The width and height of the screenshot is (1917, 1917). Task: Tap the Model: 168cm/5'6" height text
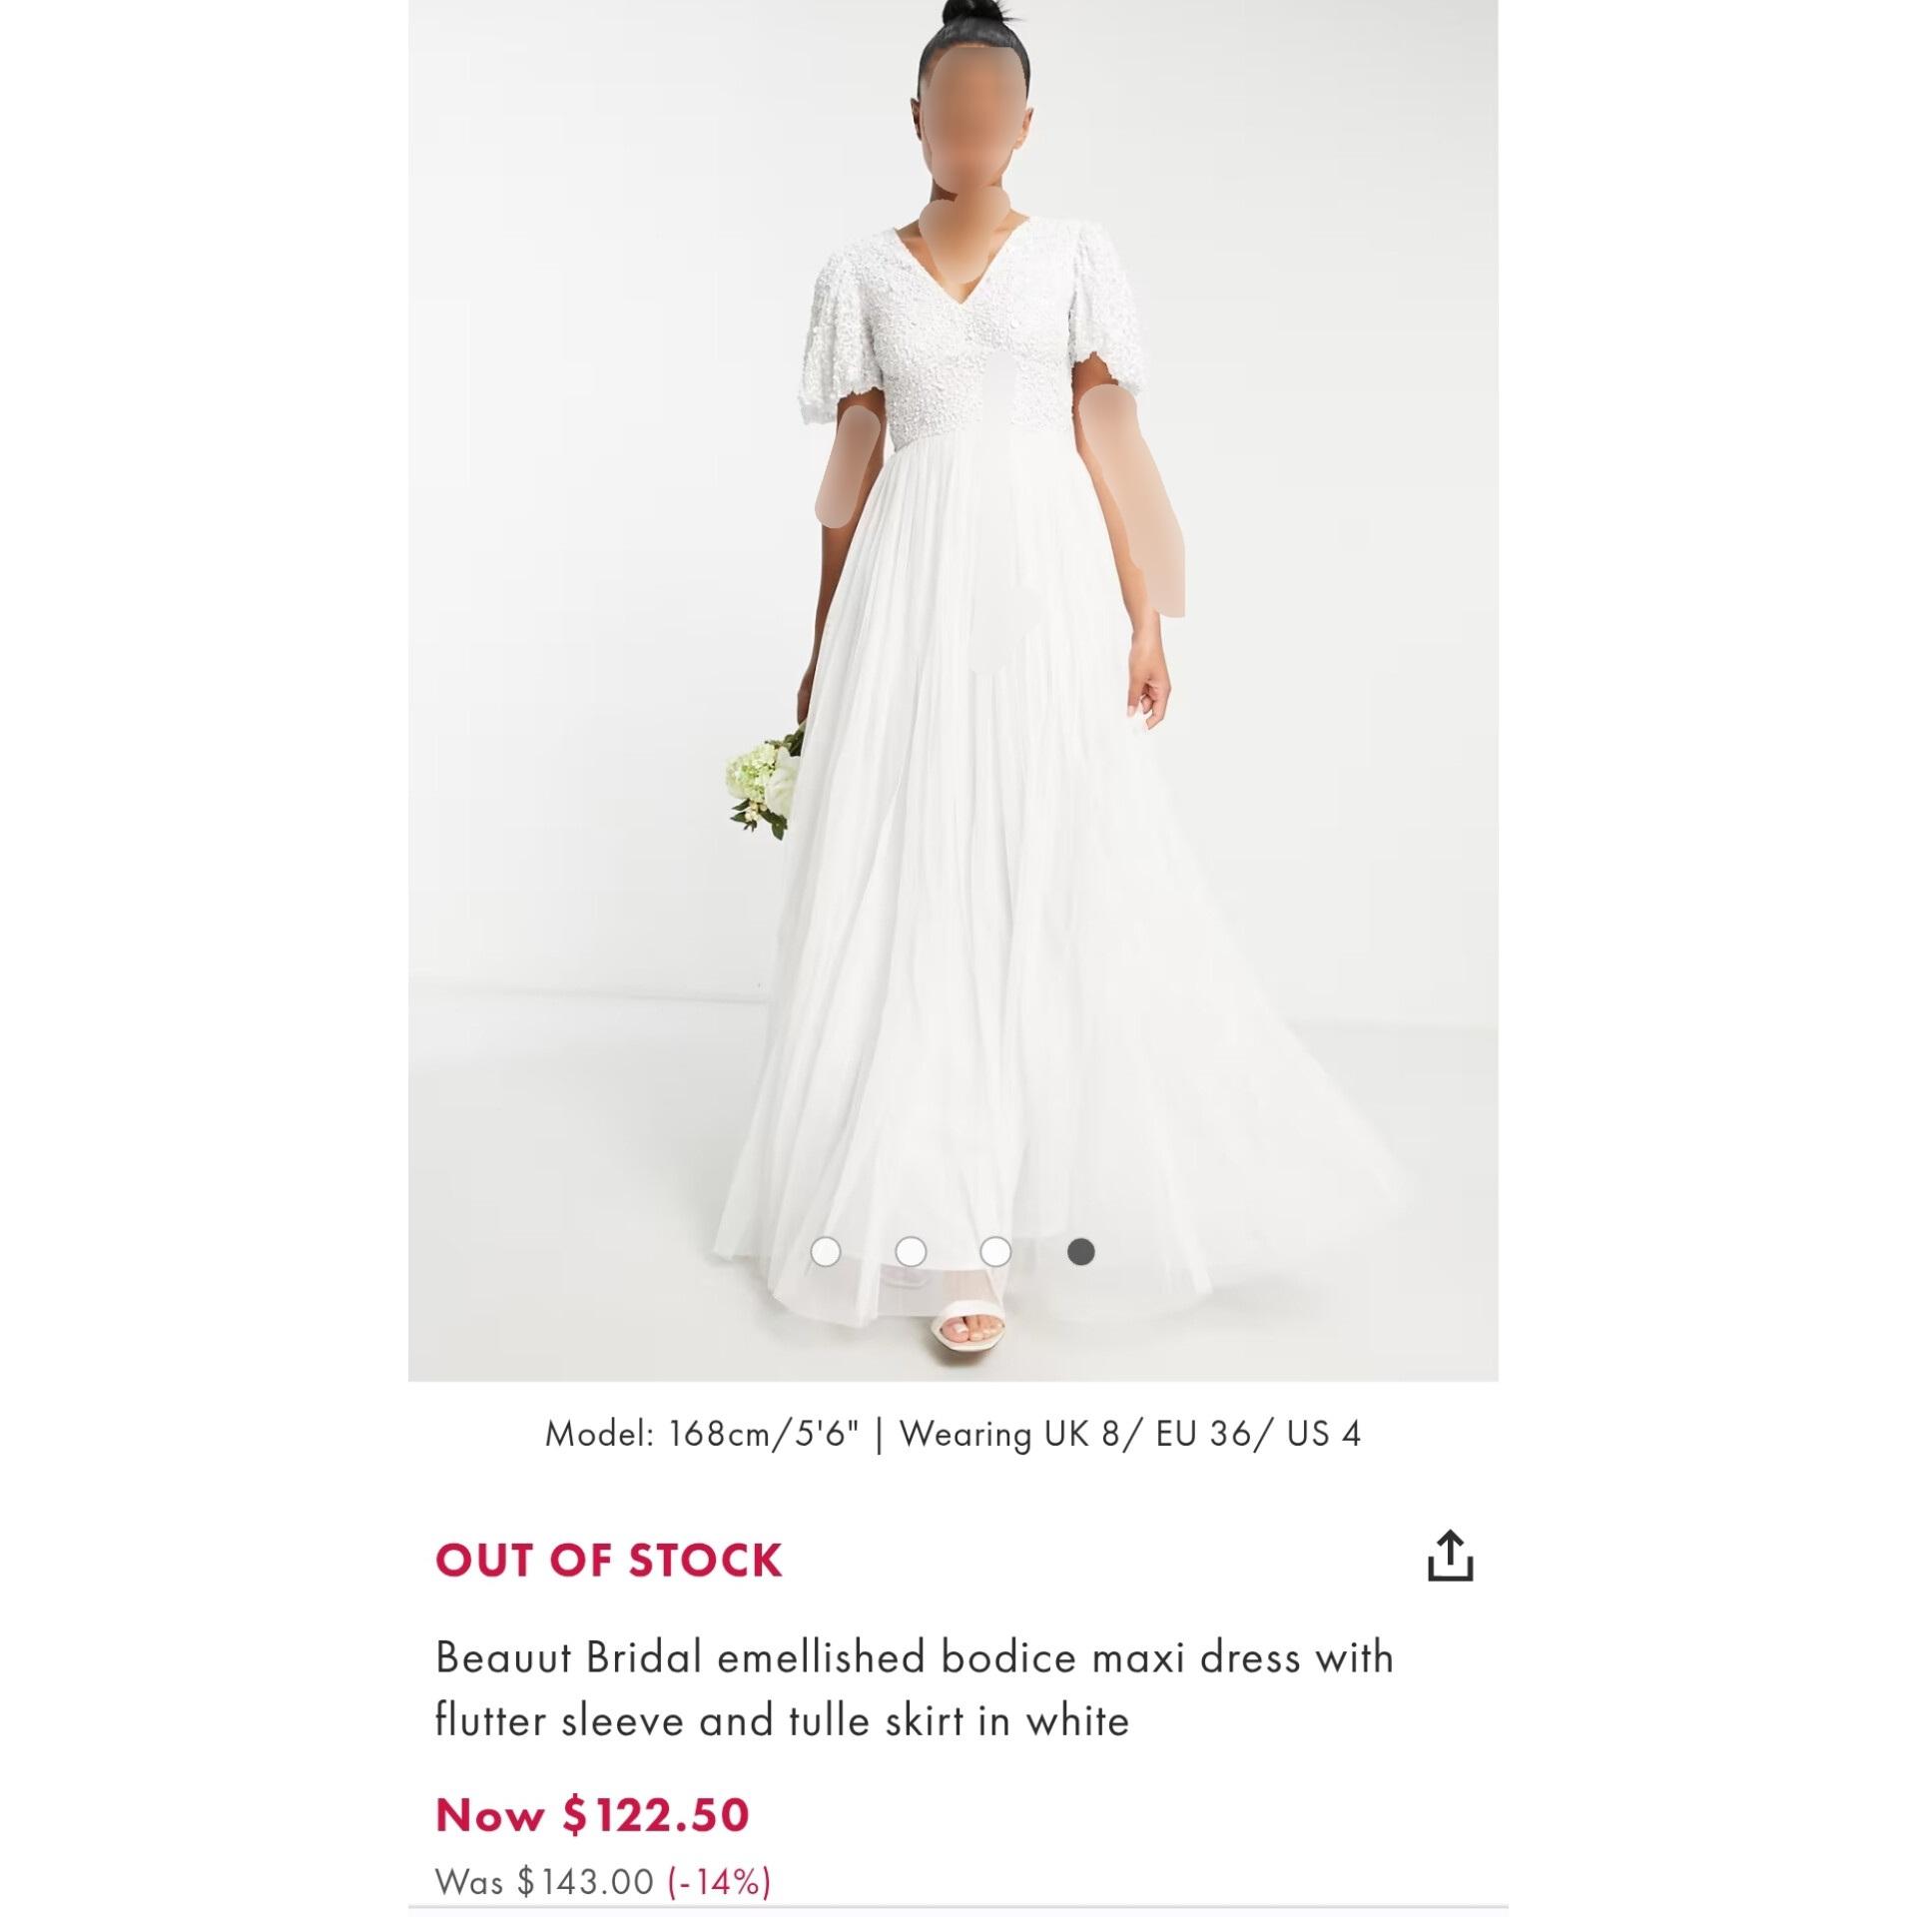pyautogui.click(x=702, y=1435)
